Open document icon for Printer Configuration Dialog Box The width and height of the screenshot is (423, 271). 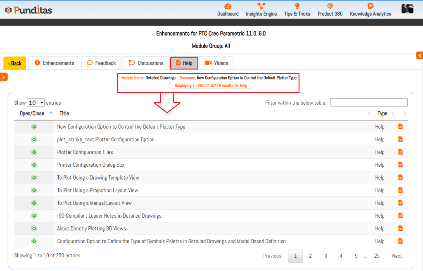400,165
